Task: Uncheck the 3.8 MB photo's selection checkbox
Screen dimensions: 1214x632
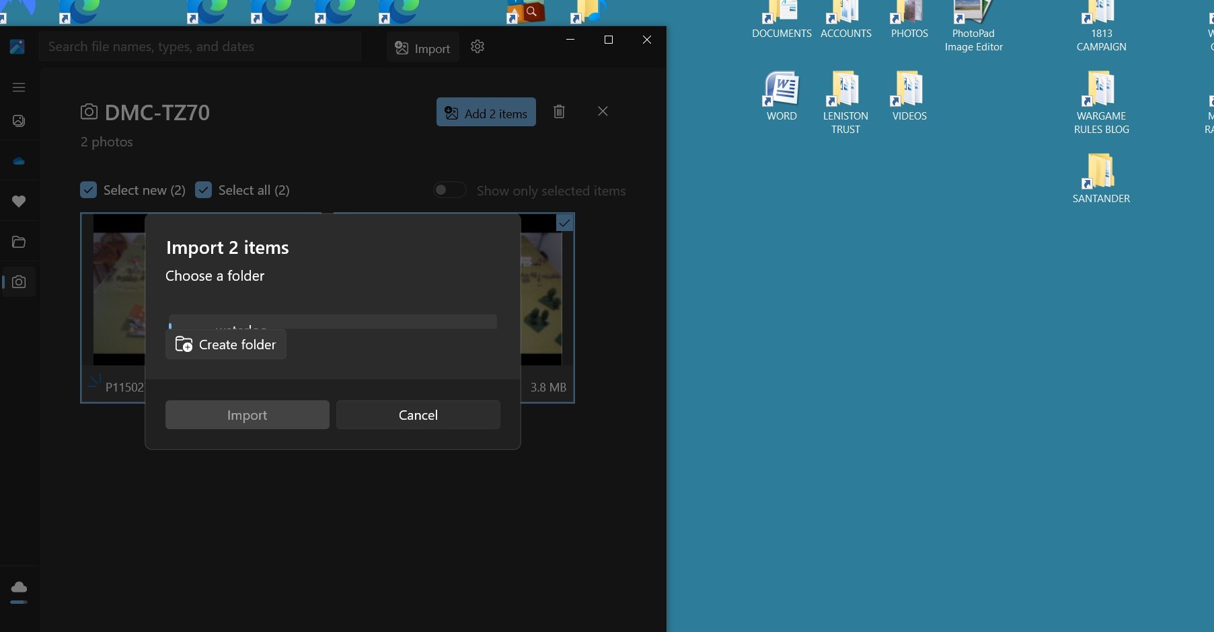Action: click(565, 223)
